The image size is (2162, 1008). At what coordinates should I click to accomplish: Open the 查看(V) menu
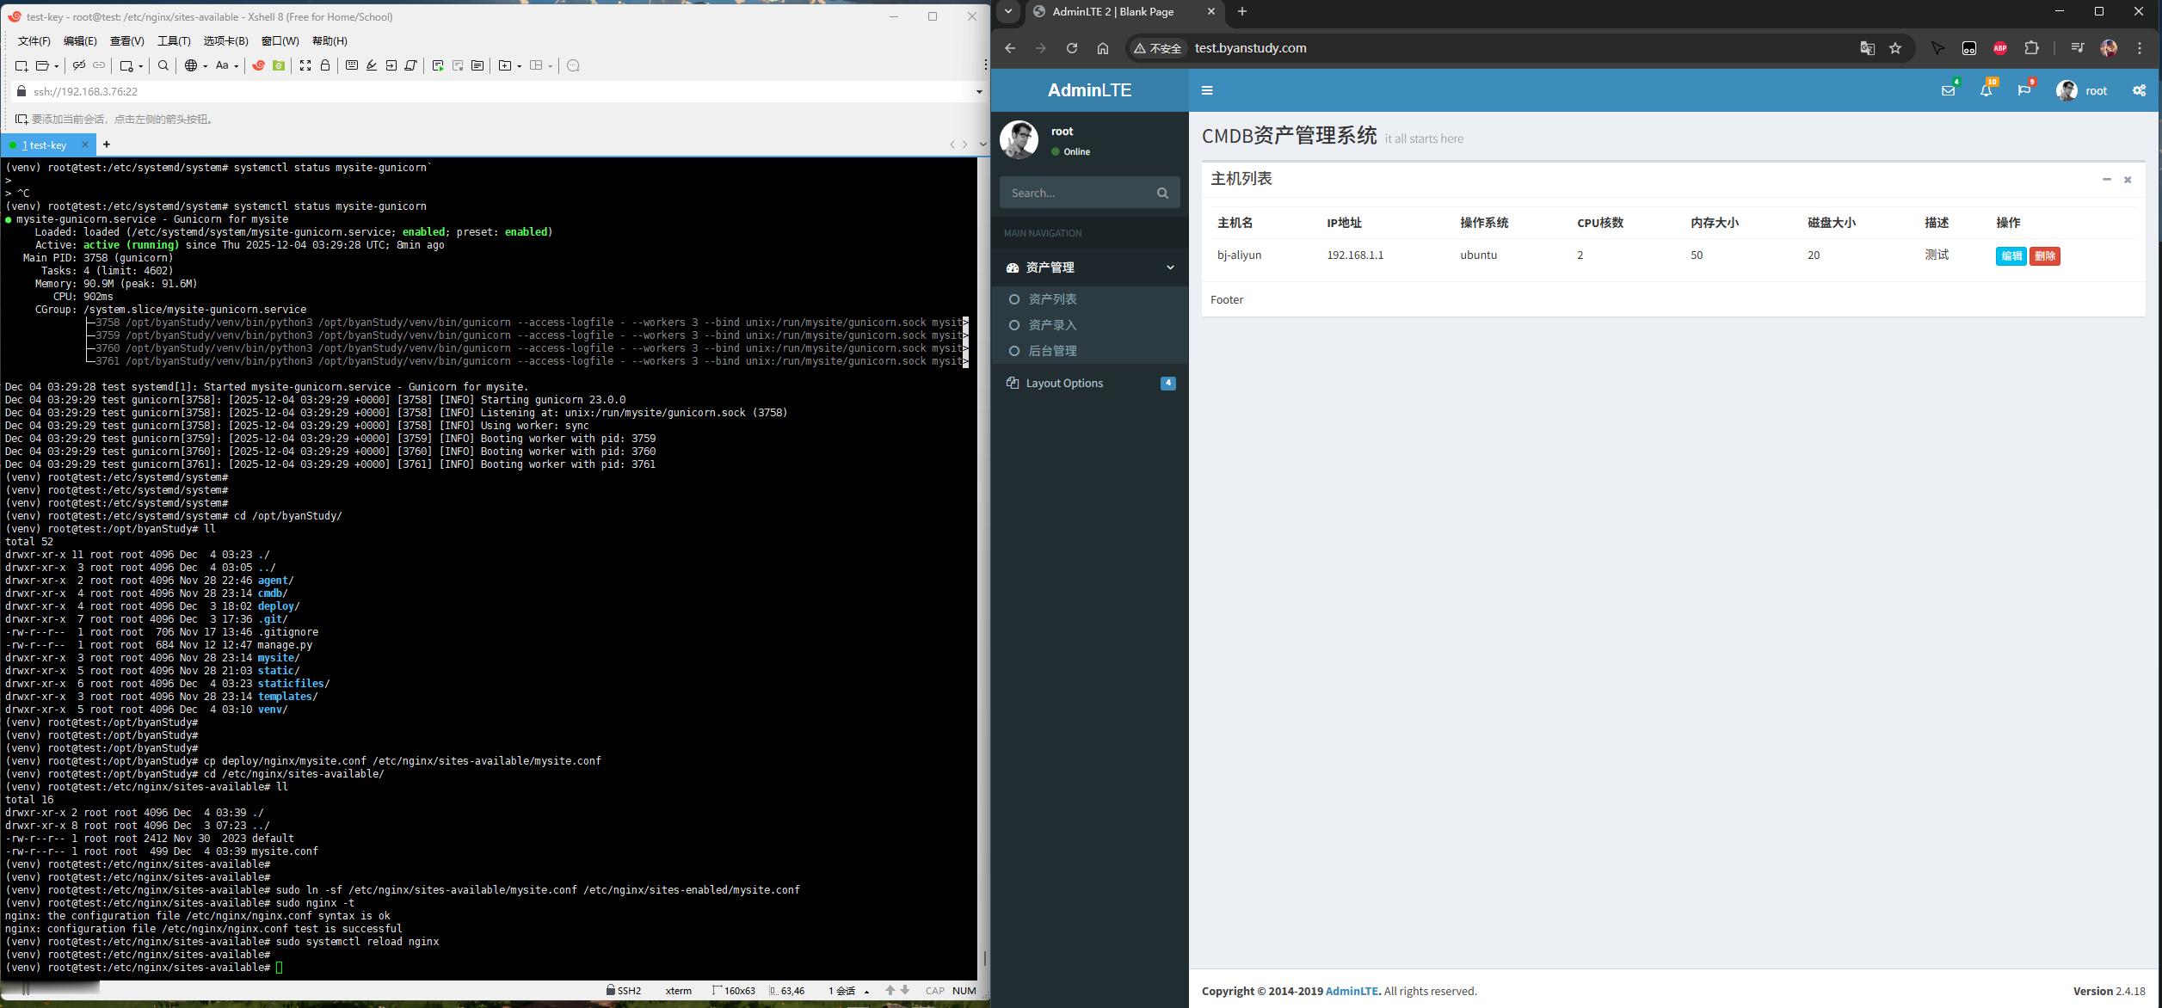click(x=126, y=40)
